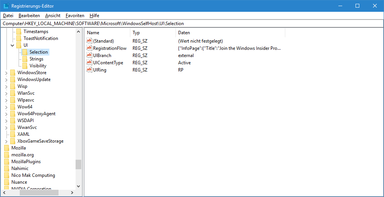The image size is (384, 197).
Task: Sort values by Name column header
Action: tap(107, 33)
